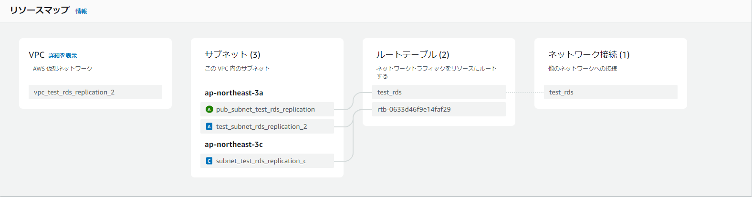Click green A icon on pub_subnet_test_rds_replication
This screenshot has width=752, height=197.
pyautogui.click(x=209, y=109)
